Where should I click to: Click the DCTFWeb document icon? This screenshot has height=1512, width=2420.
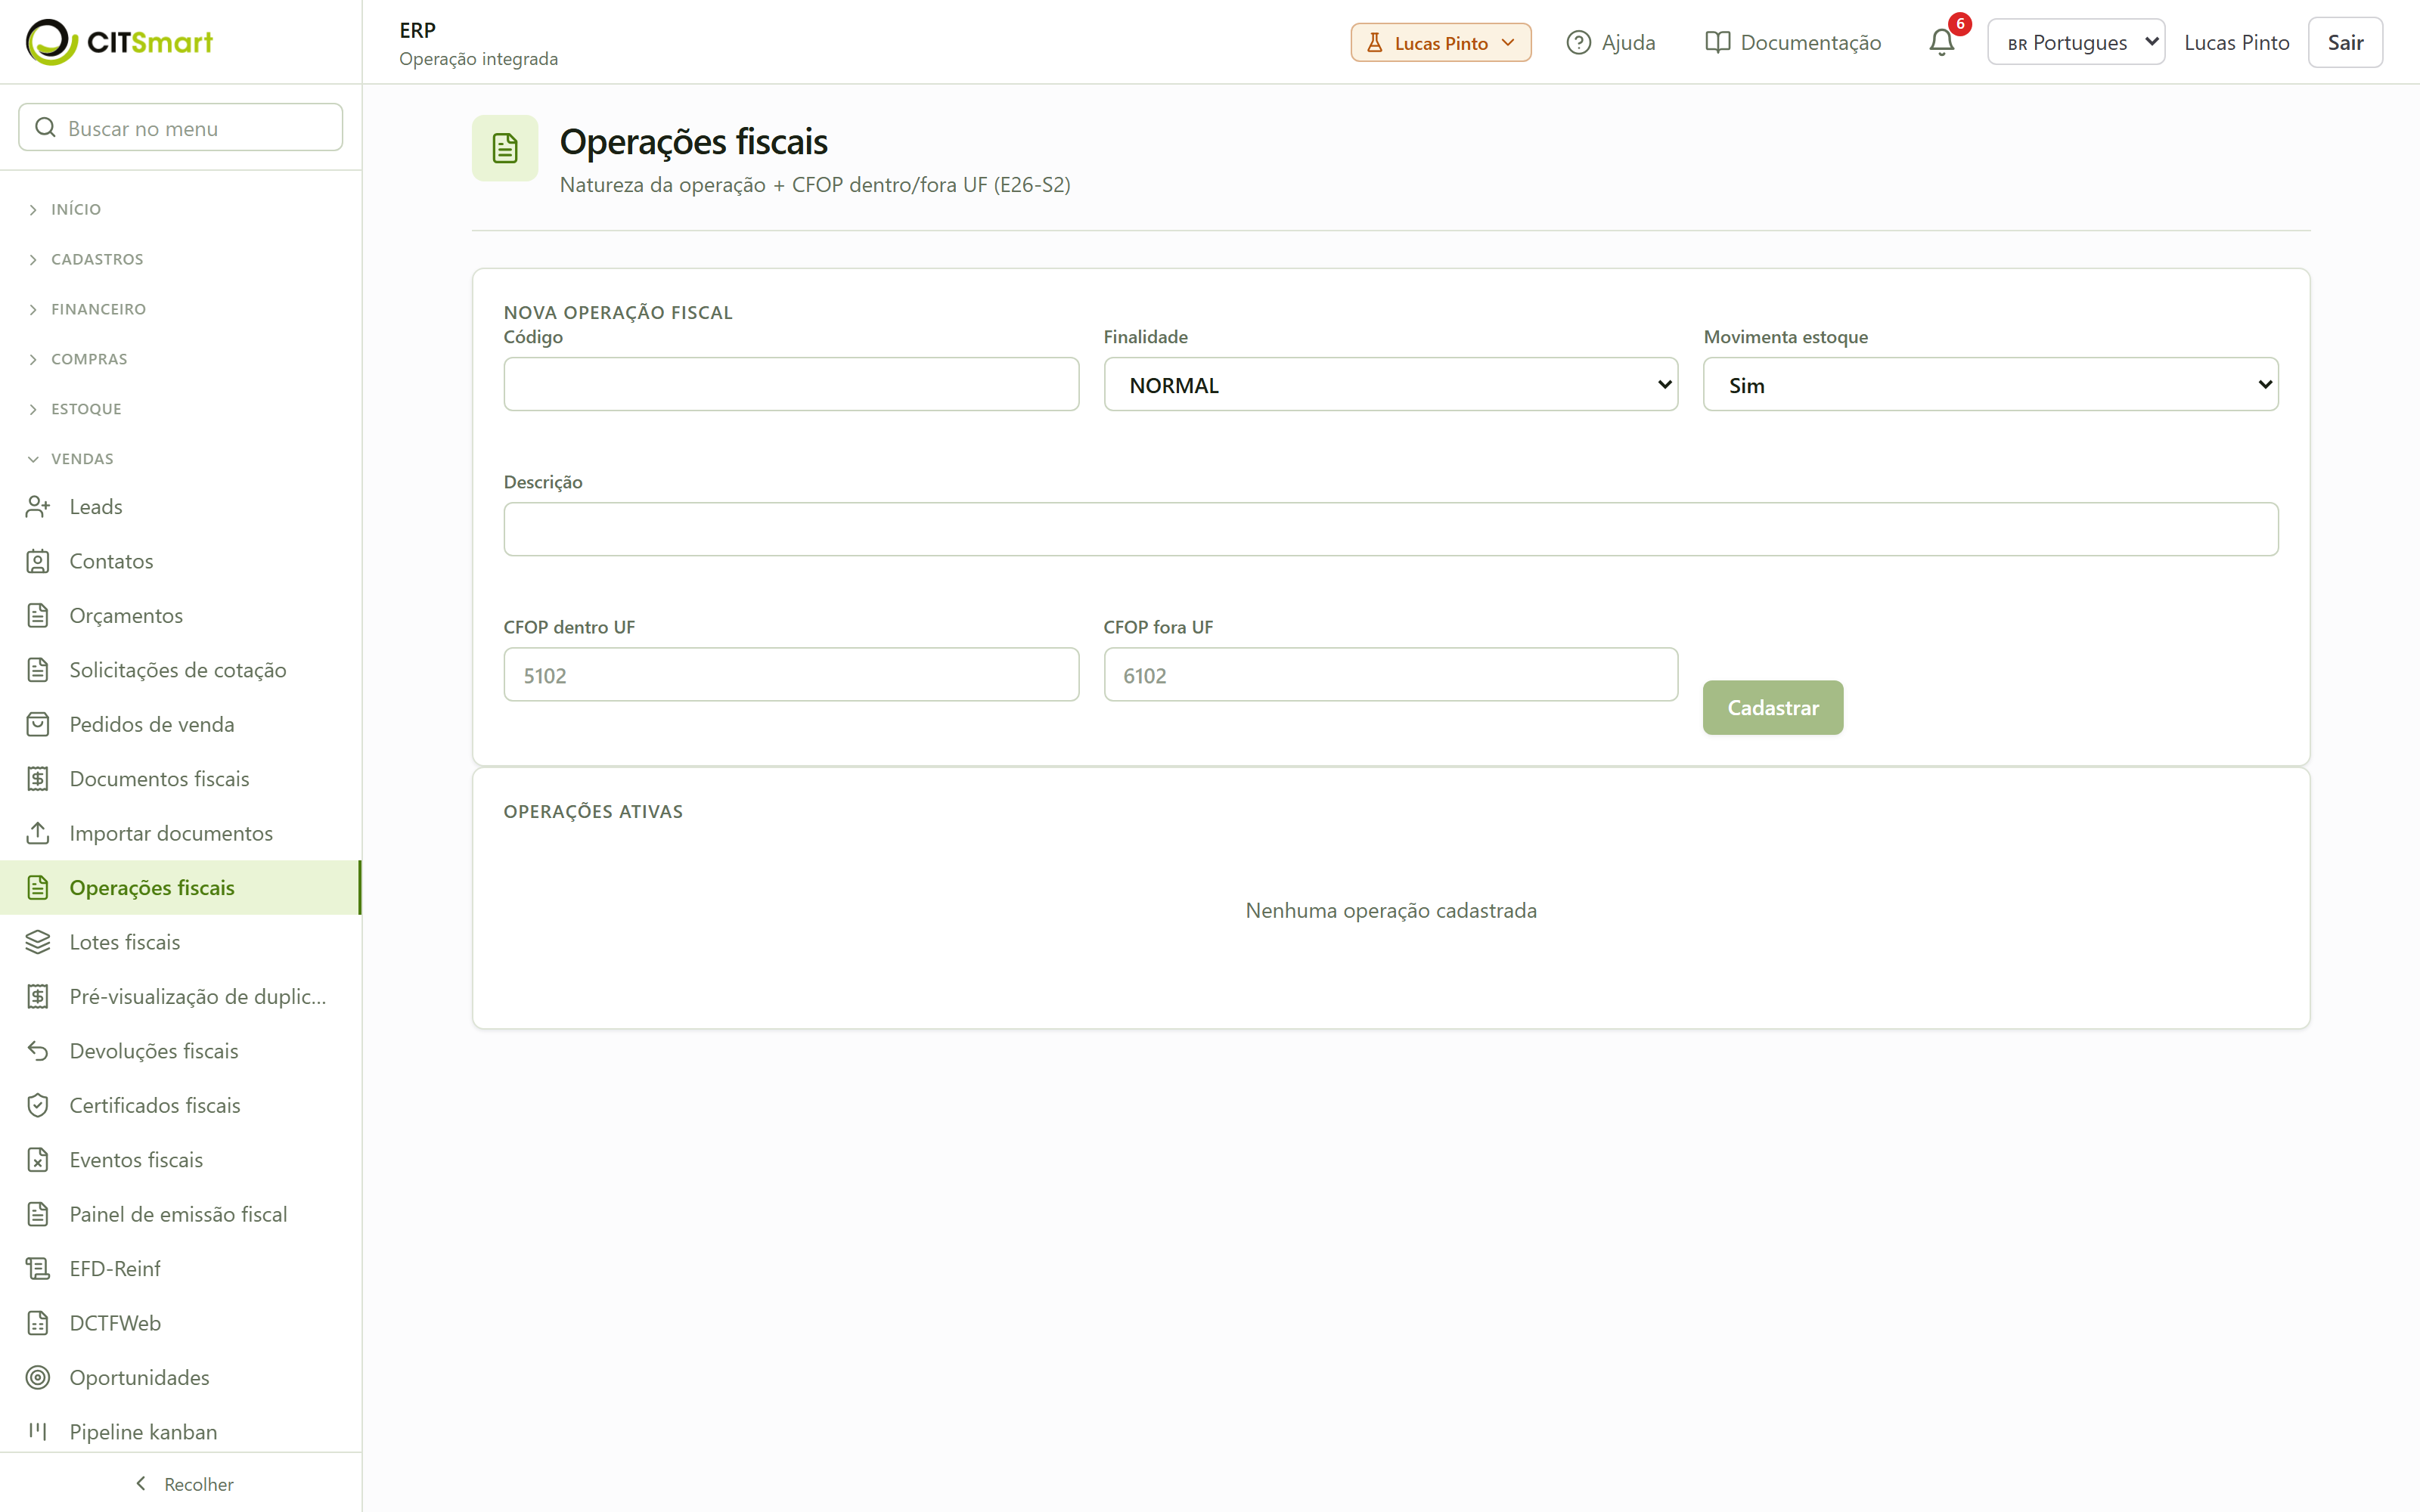point(38,1323)
